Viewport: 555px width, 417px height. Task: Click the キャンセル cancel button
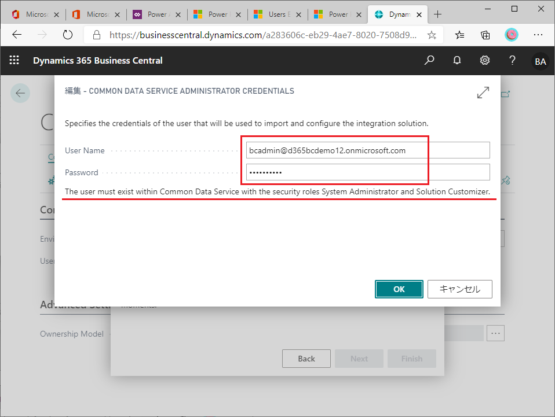pyautogui.click(x=460, y=289)
